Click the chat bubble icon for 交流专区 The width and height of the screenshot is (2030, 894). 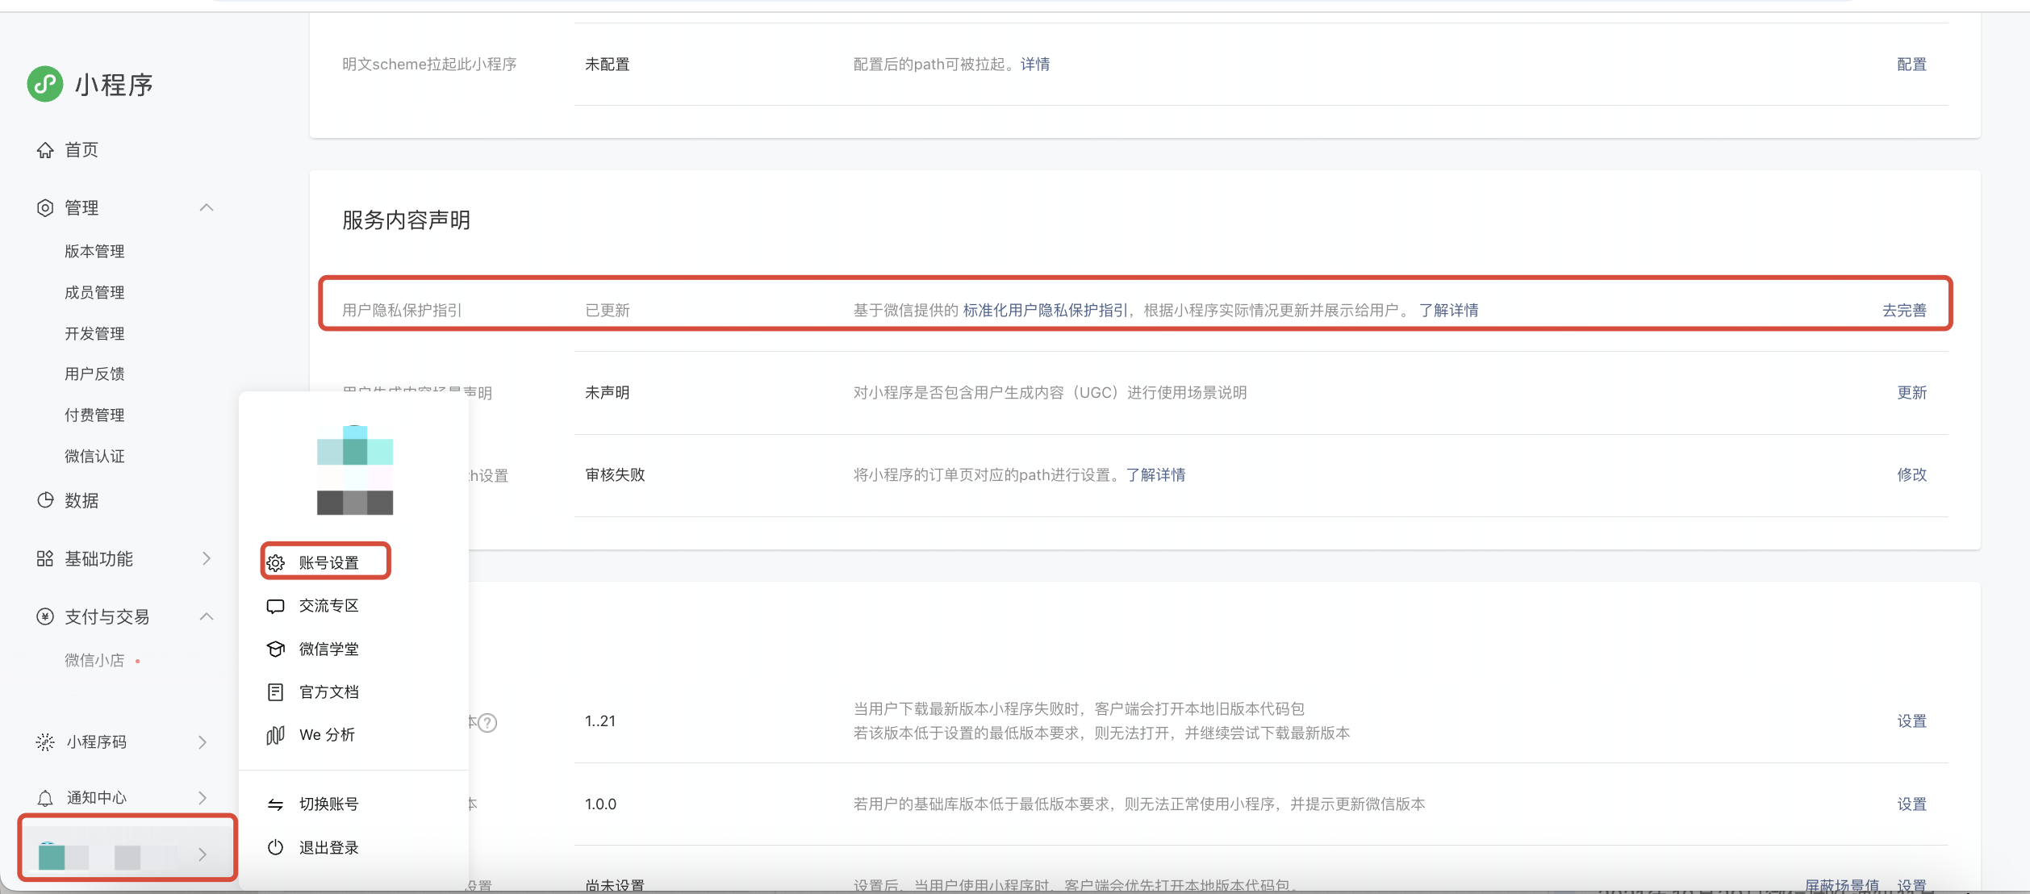pos(276,606)
